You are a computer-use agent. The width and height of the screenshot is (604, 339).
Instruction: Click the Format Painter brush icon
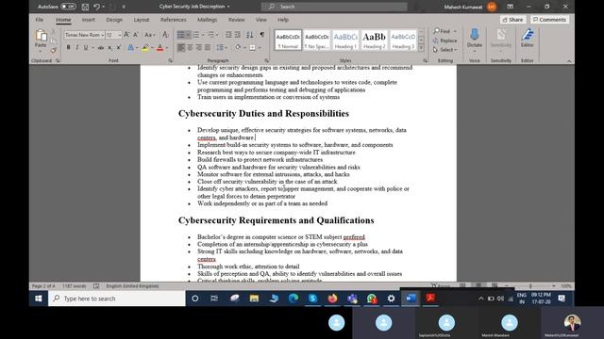click(x=53, y=50)
